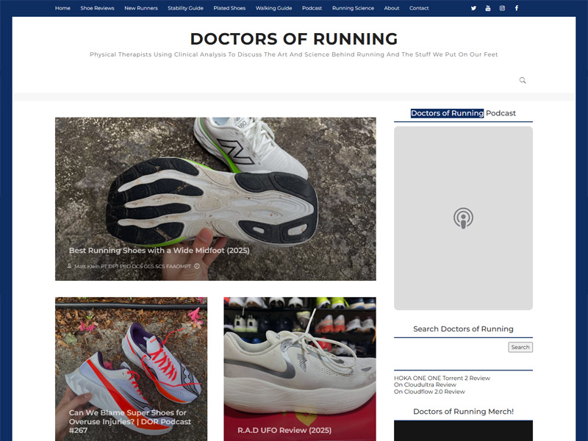Open the Stability Guide menu
This screenshot has height=441, width=588.
(x=184, y=8)
